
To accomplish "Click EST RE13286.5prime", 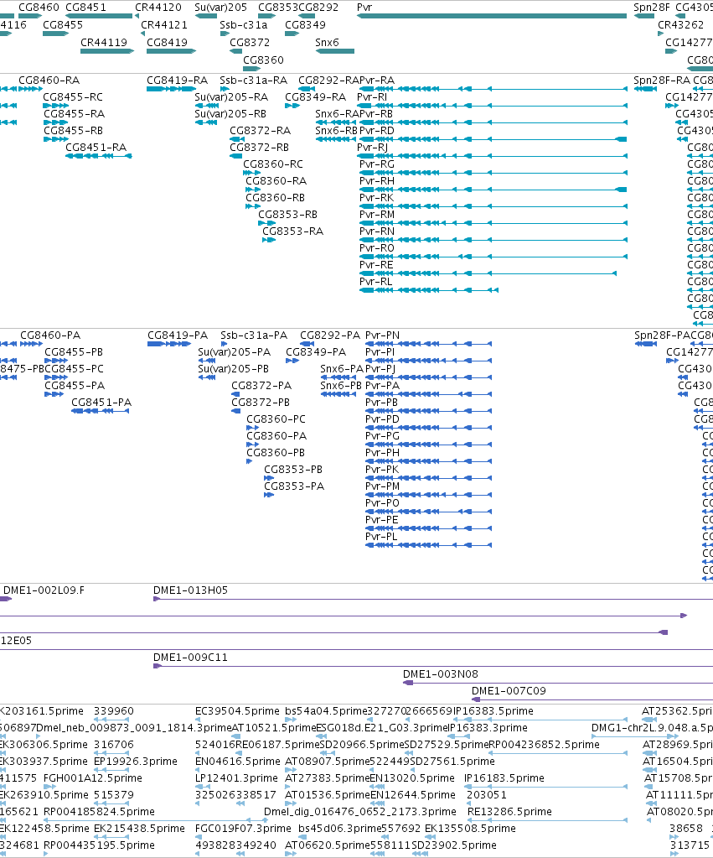I will coord(509,812).
